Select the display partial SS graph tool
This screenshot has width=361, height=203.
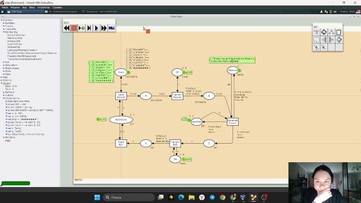coord(338,40)
